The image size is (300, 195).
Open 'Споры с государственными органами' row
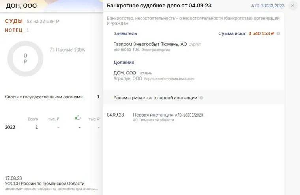[x=44, y=97]
